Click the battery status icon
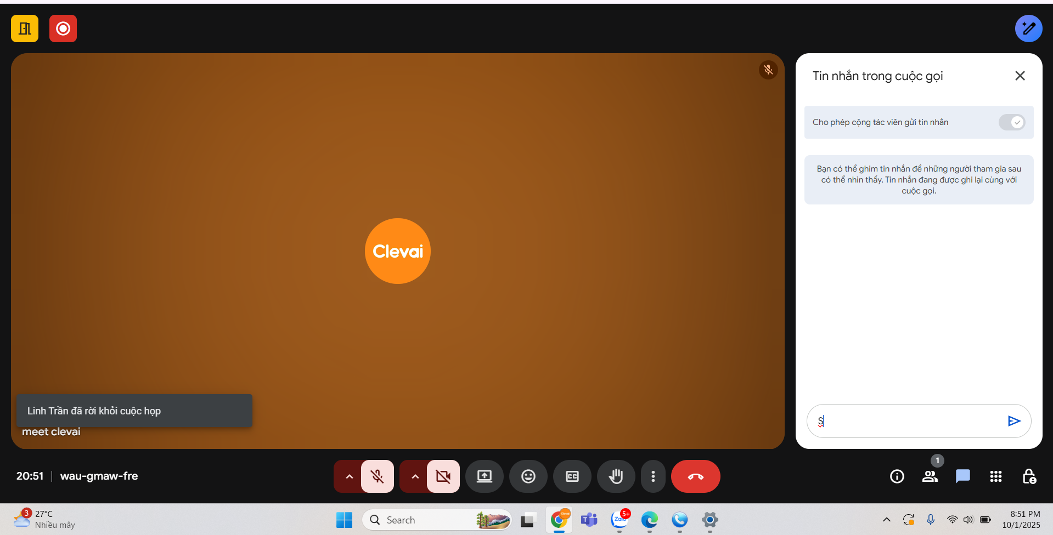 986,520
